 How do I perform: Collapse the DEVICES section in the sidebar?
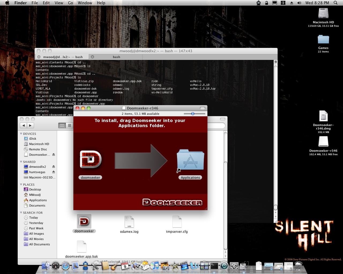click(21, 134)
